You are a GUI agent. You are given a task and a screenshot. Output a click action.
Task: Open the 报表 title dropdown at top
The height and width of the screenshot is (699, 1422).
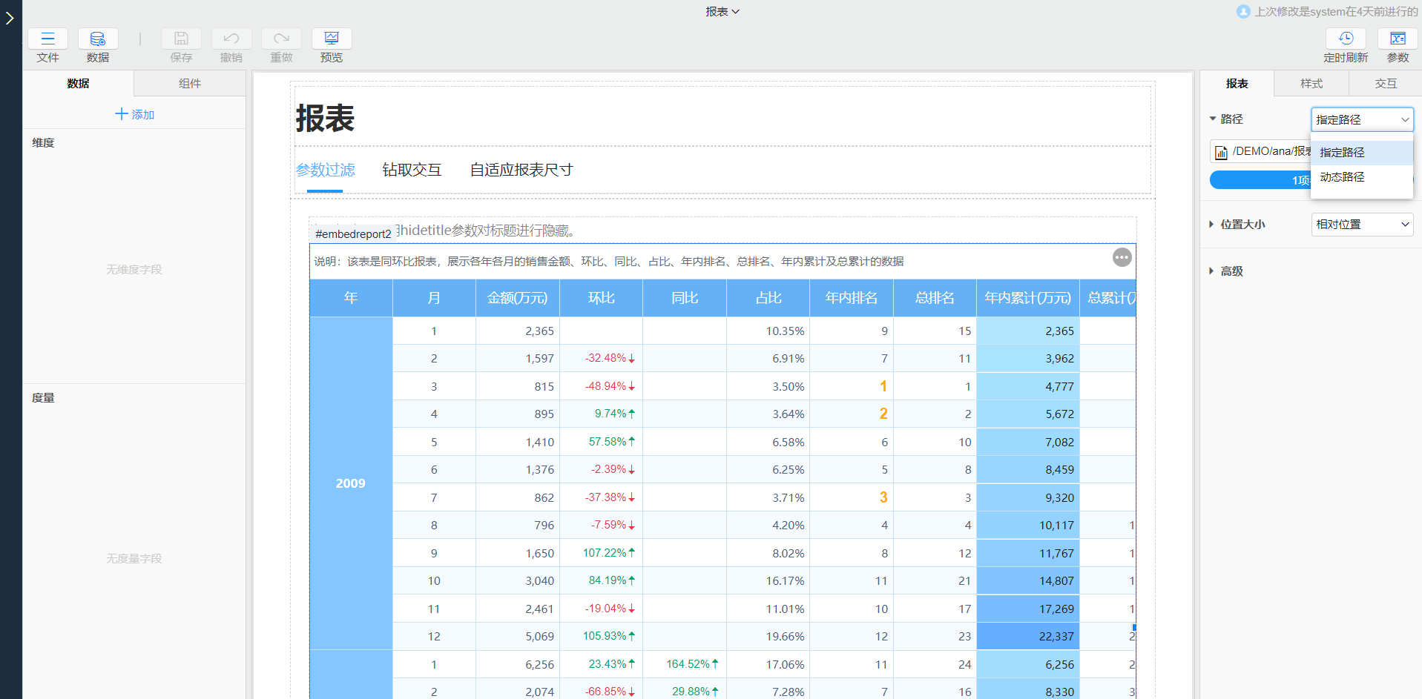point(722,12)
